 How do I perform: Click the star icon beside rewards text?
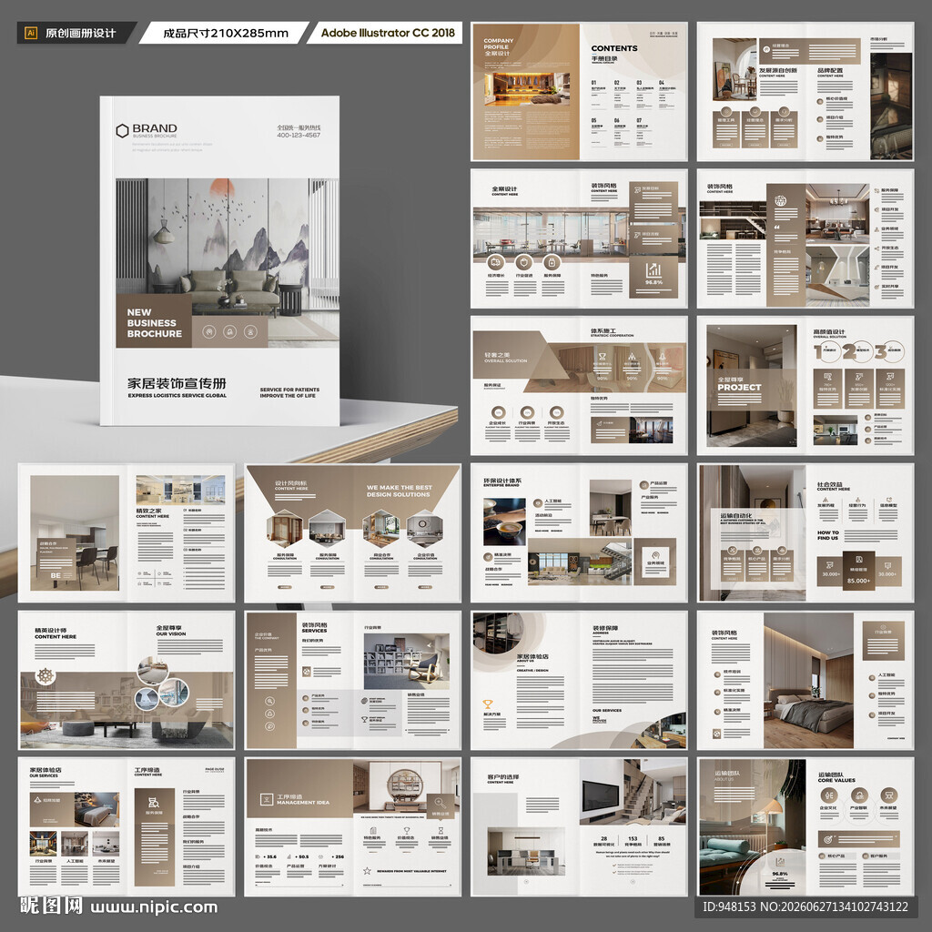tap(367, 871)
